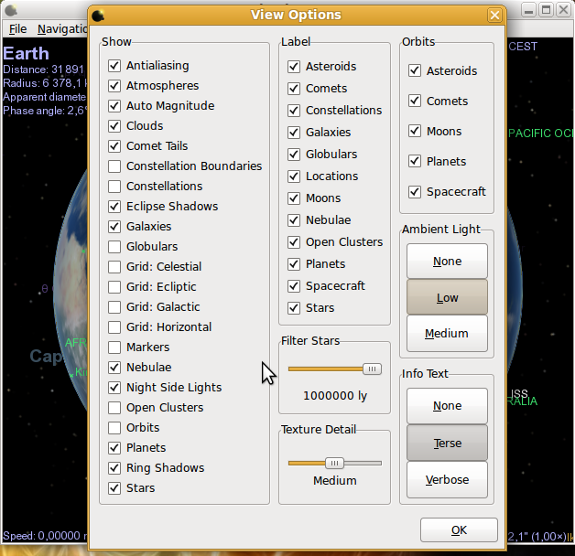Choose Medium ambient light
The height and width of the screenshot is (556, 575).
447,333
